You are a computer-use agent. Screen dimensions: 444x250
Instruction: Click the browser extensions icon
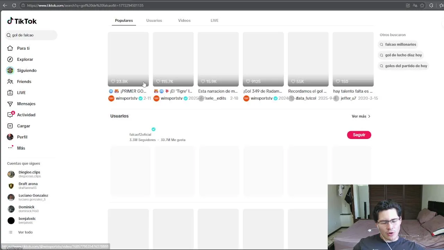[x=431, y=5]
